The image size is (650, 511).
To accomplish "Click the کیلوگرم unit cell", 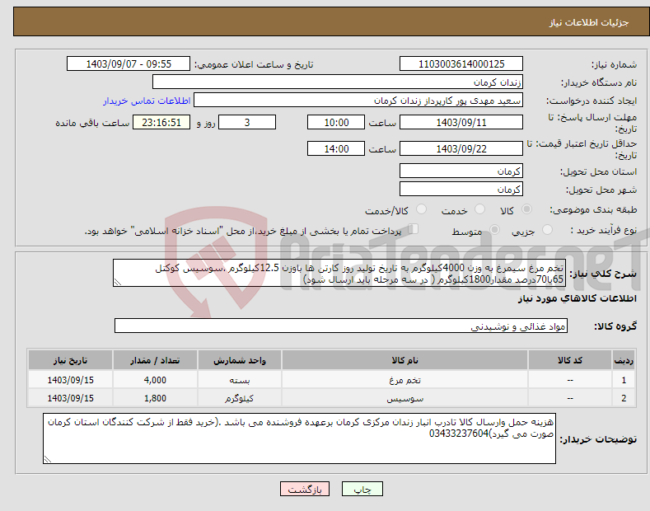I will pos(240,398).
